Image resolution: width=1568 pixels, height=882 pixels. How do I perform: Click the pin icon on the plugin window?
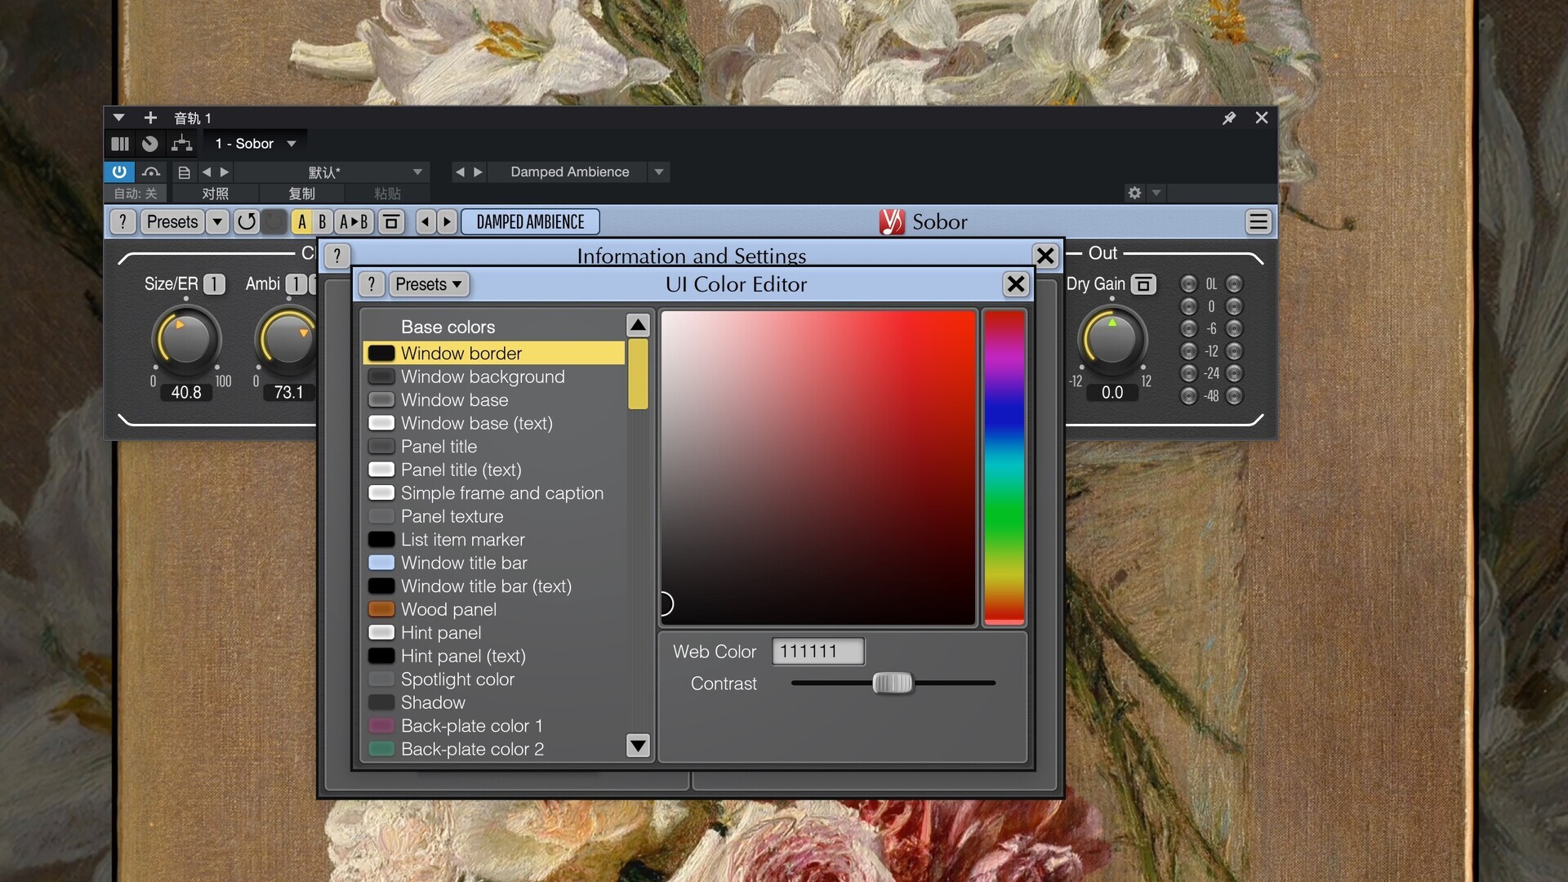point(1228,118)
